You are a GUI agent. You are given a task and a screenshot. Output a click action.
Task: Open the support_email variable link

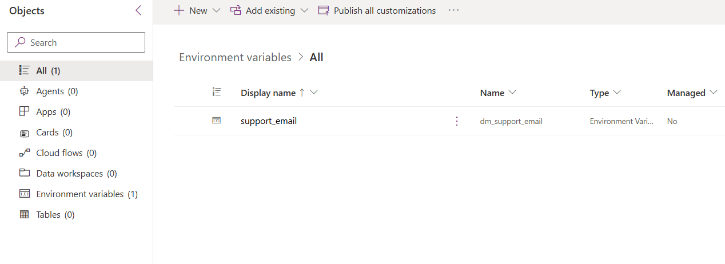point(269,121)
